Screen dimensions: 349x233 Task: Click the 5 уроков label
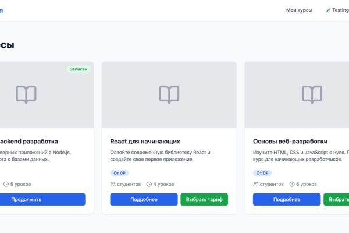(21, 184)
